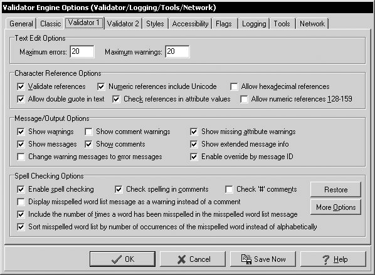This screenshot has width=375, height=275.
Task: Click the Restore button
Action: [335, 189]
